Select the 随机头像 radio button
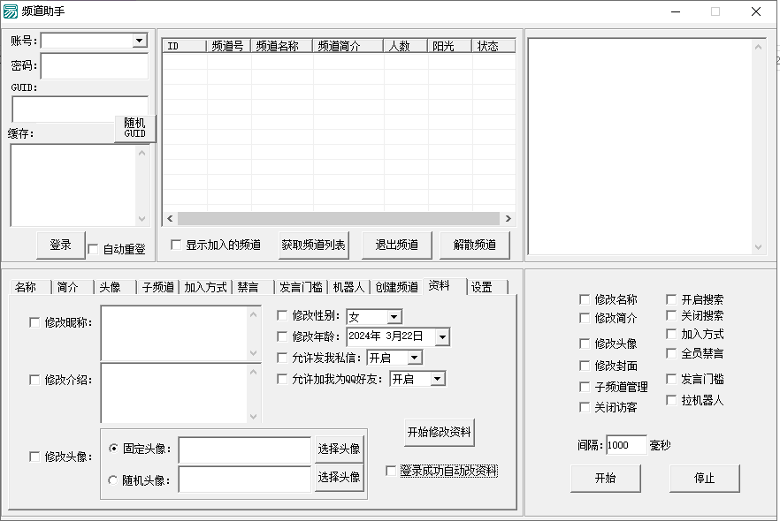Image resolution: width=780 pixels, height=521 pixels. point(112,479)
